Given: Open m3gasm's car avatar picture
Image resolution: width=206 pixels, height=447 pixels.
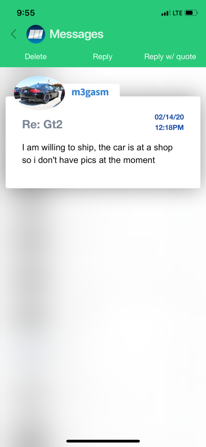Looking at the screenshot, I should click(x=39, y=93).
